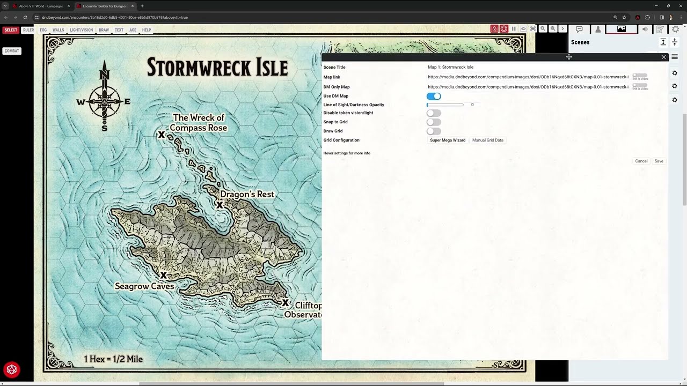687x386 pixels.
Task: Open the AOE tool menu
Action: 133,30
